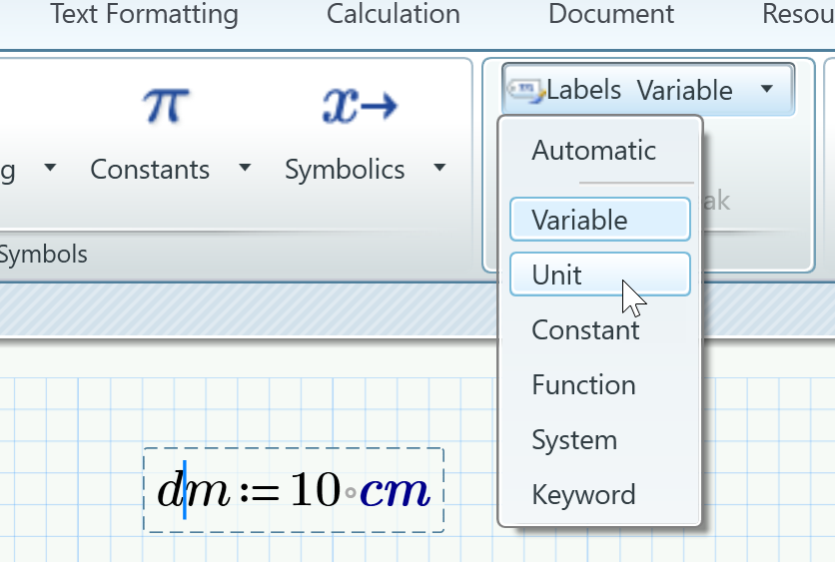835x562 pixels.
Task: Collapse the Labels dropdown arrow
Action: pos(766,90)
